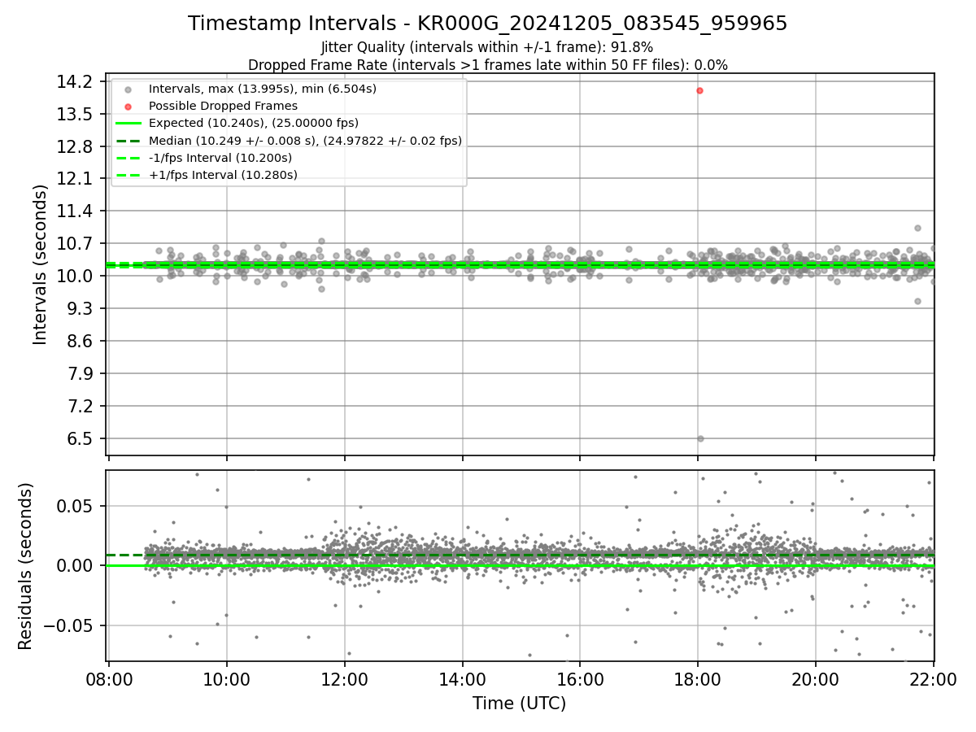Click the "14.2" y-axis tick label
976x732 pixels.
coord(76,81)
